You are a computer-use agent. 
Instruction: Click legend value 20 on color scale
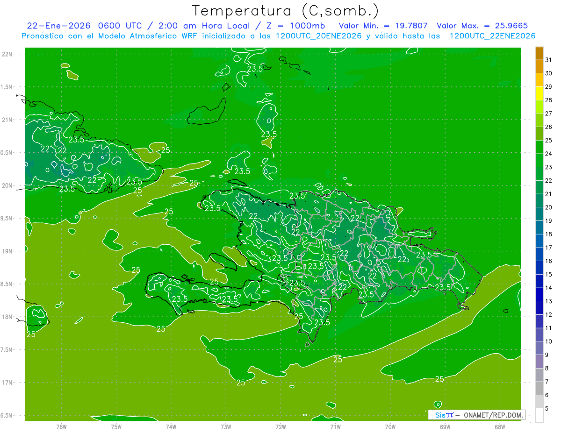click(x=548, y=207)
